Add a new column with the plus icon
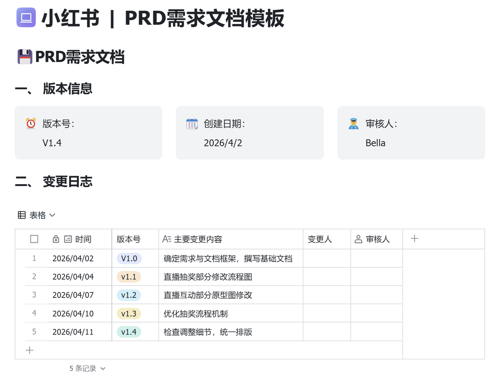Image resolution: width=498 pixels, height=377 pixels. (x=415, y=238)
